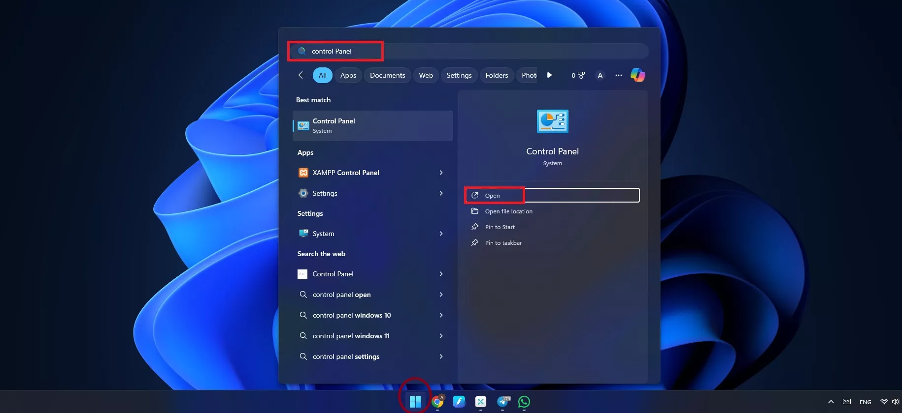Image resolution: width=902 pixels, height=413 pixels.
Task: Click the XAMPP Control Panel app icon
Action: [303, 173]
